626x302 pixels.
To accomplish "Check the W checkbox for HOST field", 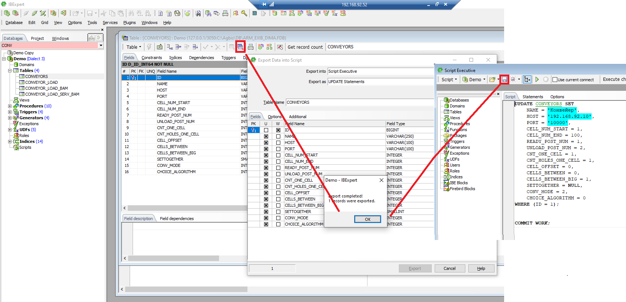I will tap(278, 143).
